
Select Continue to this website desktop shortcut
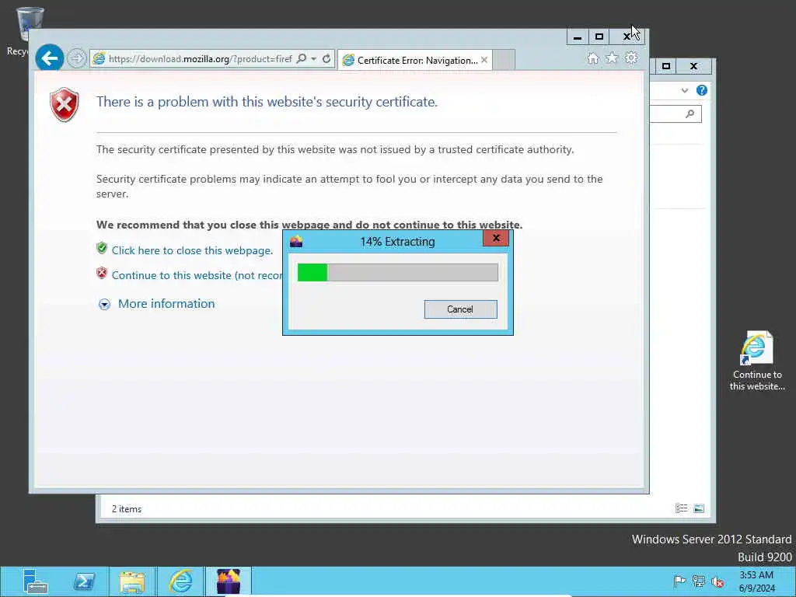pyautogui.click(x=757, y=361)
